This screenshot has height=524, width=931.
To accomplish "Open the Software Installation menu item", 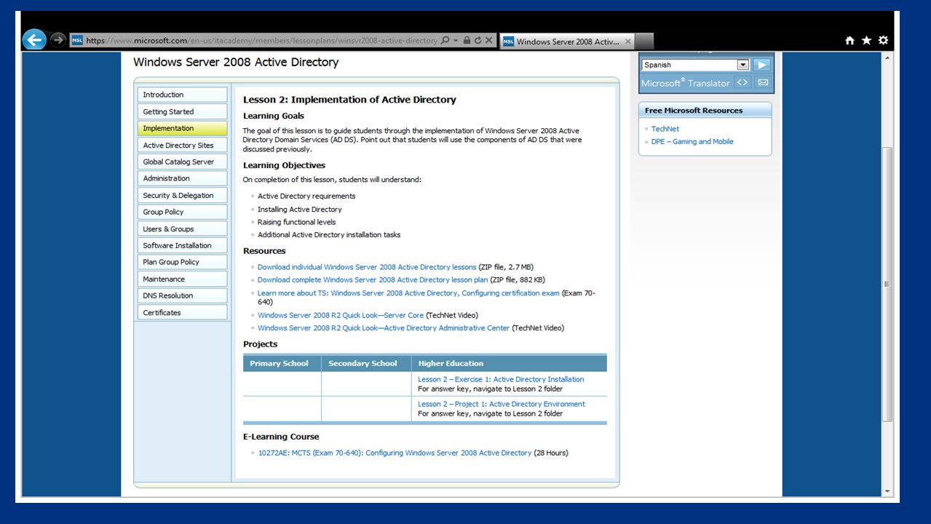I will point(182,245).
